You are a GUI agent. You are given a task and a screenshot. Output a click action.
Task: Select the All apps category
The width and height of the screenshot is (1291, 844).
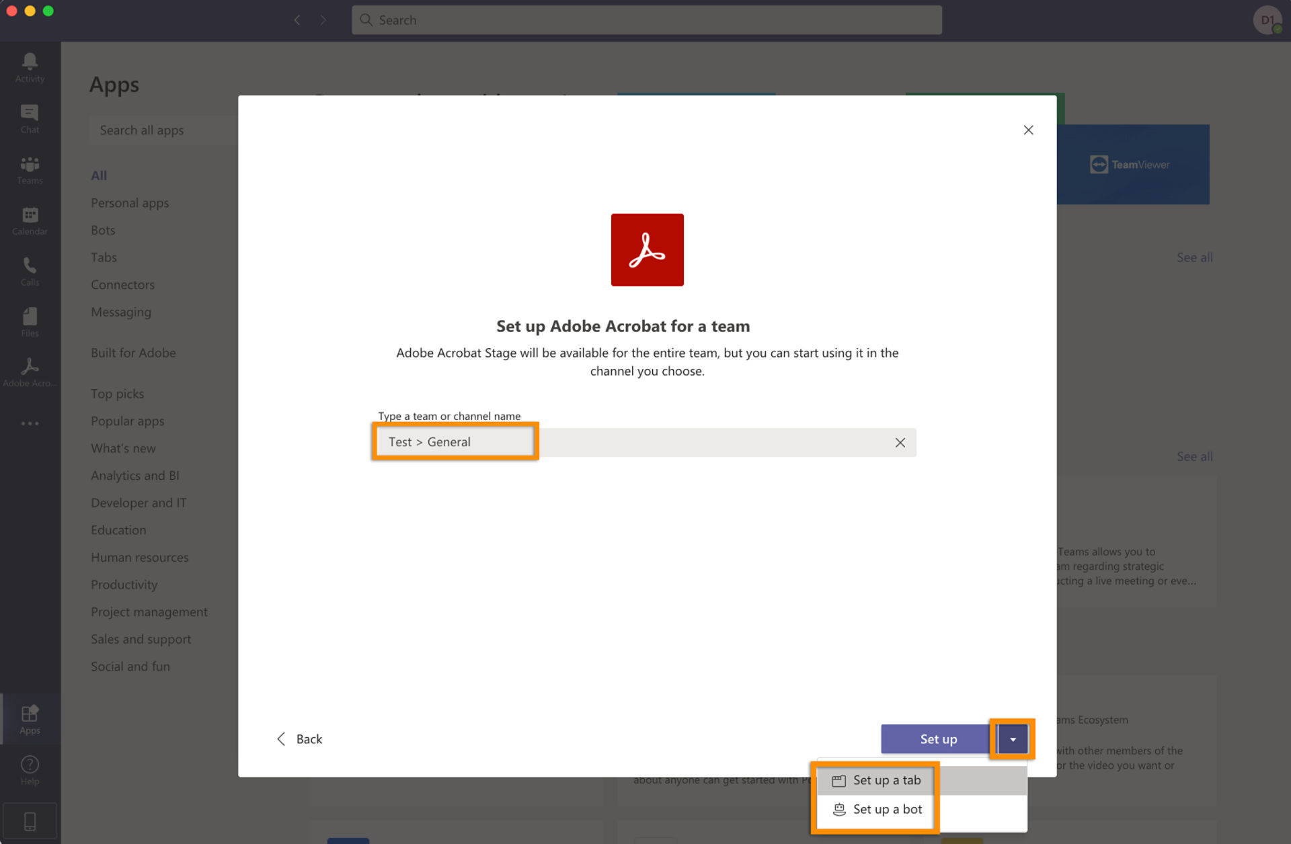click(99, 175)
